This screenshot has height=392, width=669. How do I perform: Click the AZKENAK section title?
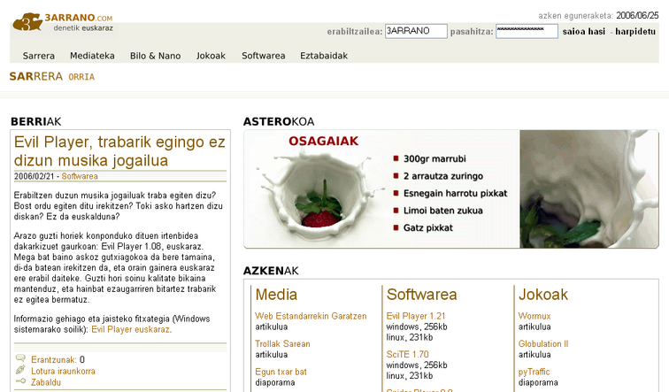tap(271, 271)
